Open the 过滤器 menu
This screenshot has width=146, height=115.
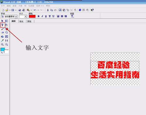click(31, 6)
